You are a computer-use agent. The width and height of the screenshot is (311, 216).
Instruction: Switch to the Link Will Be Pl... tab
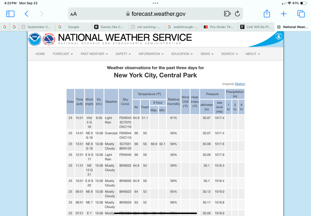coord(256,27)
